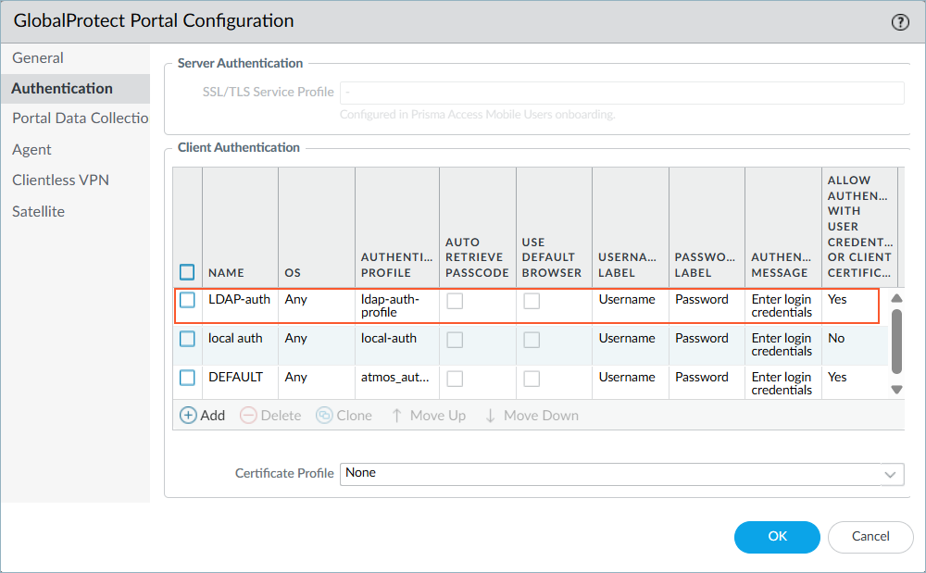
Task: Click the Delete minus icon
Action: tap(248, 416)
